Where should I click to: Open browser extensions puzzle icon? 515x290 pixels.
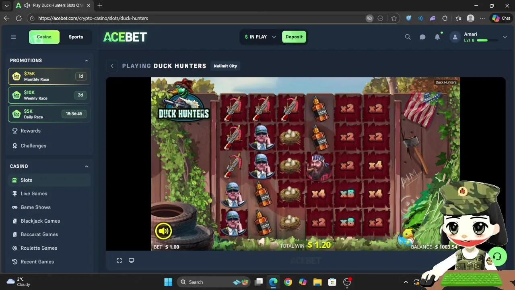[x=445, y=18]
